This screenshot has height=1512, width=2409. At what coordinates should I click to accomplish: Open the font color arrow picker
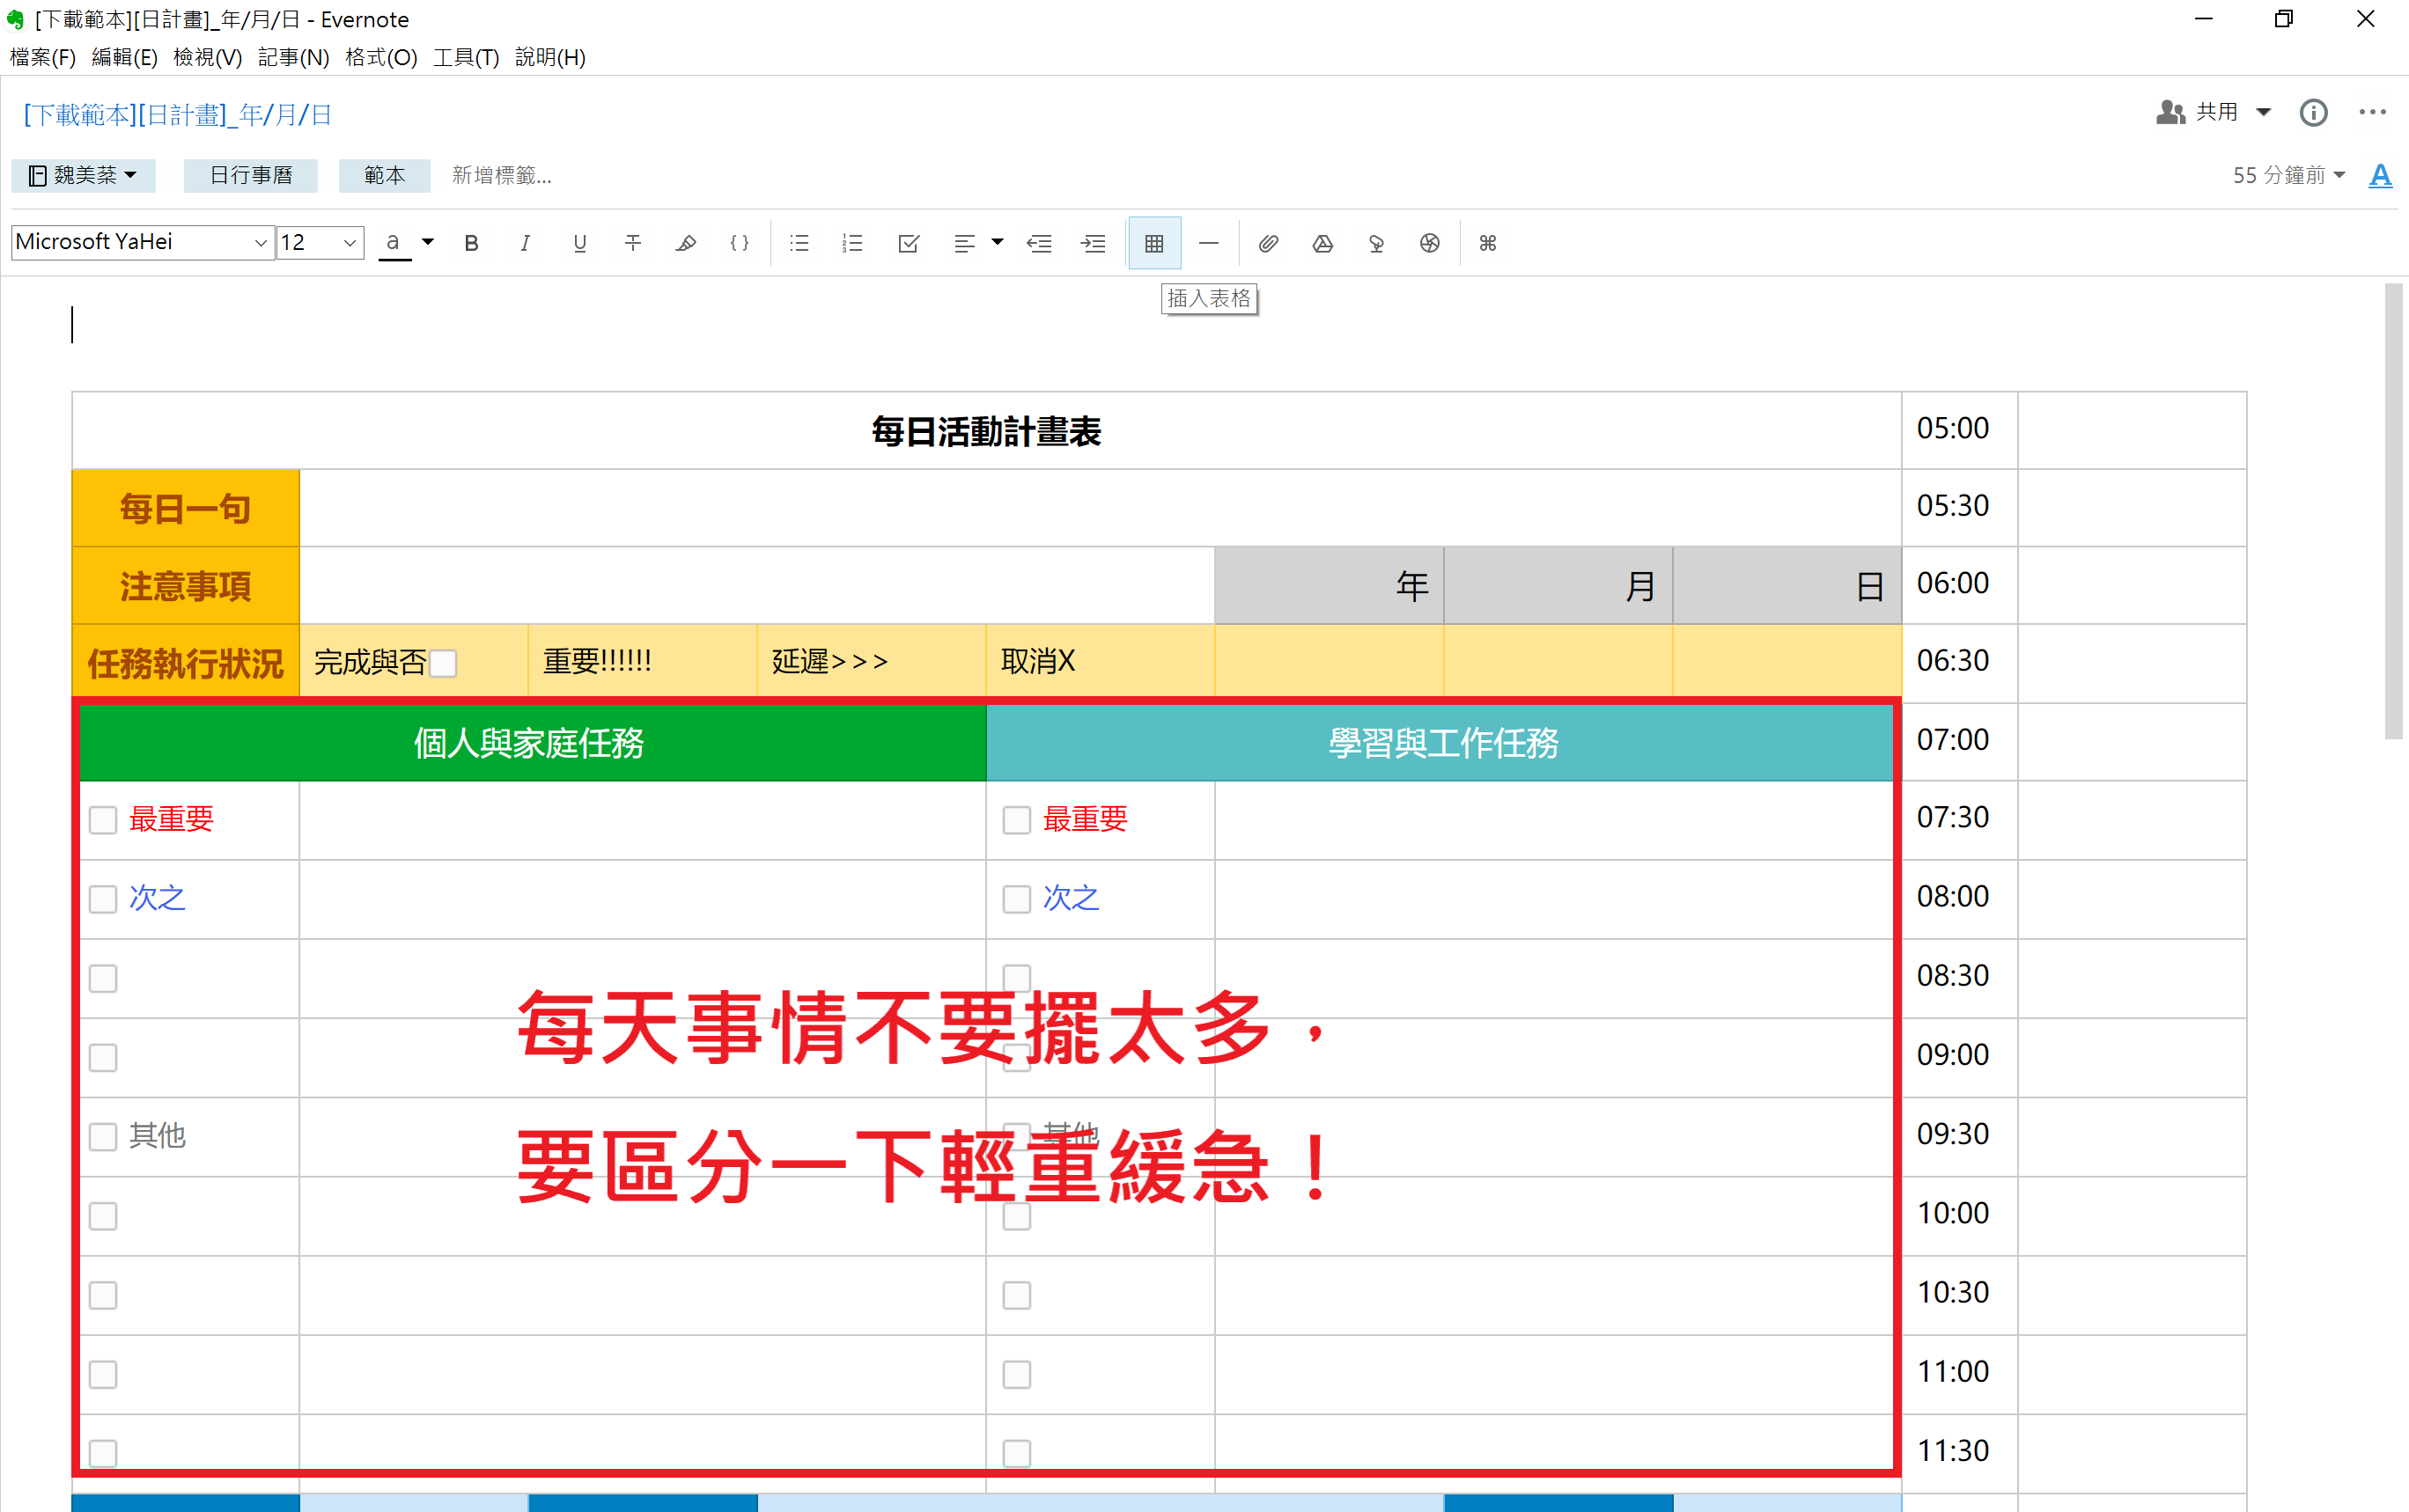coord(427,242)
